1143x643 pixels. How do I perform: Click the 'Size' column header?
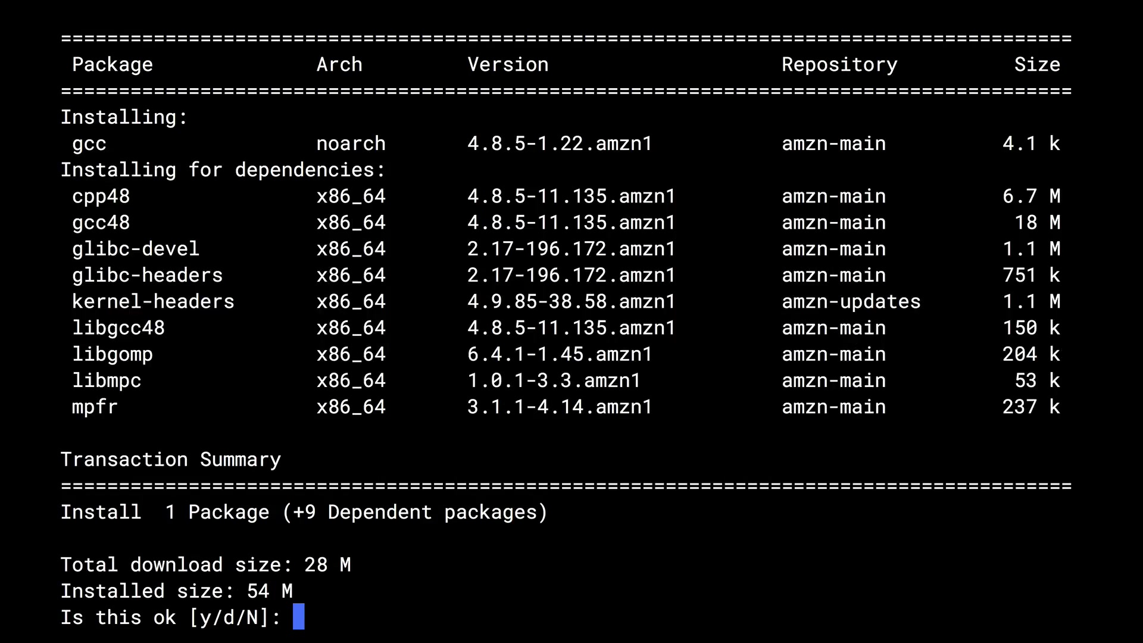[1036, 64]
